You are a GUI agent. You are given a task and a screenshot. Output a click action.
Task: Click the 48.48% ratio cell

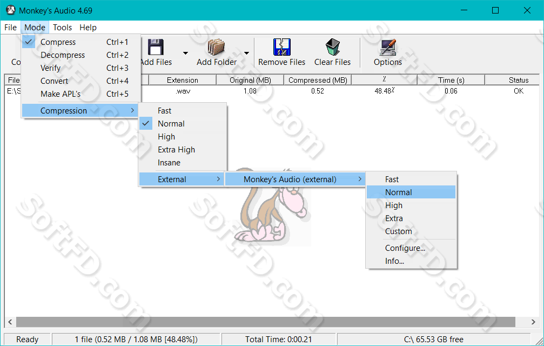point(385,91)
